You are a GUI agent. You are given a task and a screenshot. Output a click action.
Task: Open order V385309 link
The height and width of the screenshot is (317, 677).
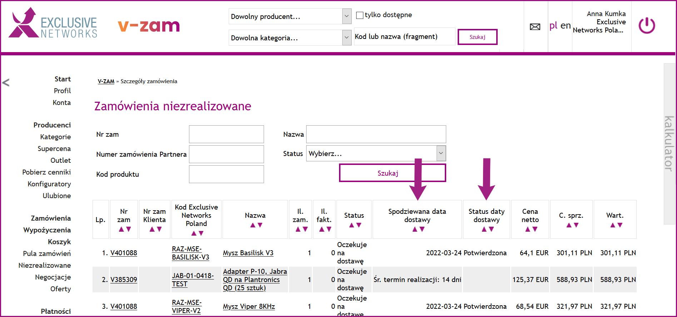pyautogui.click(x=124, y=280)
